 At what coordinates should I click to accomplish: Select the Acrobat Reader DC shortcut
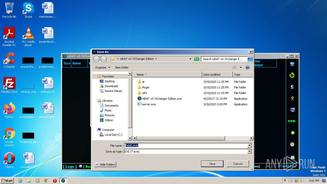point(9,37)
